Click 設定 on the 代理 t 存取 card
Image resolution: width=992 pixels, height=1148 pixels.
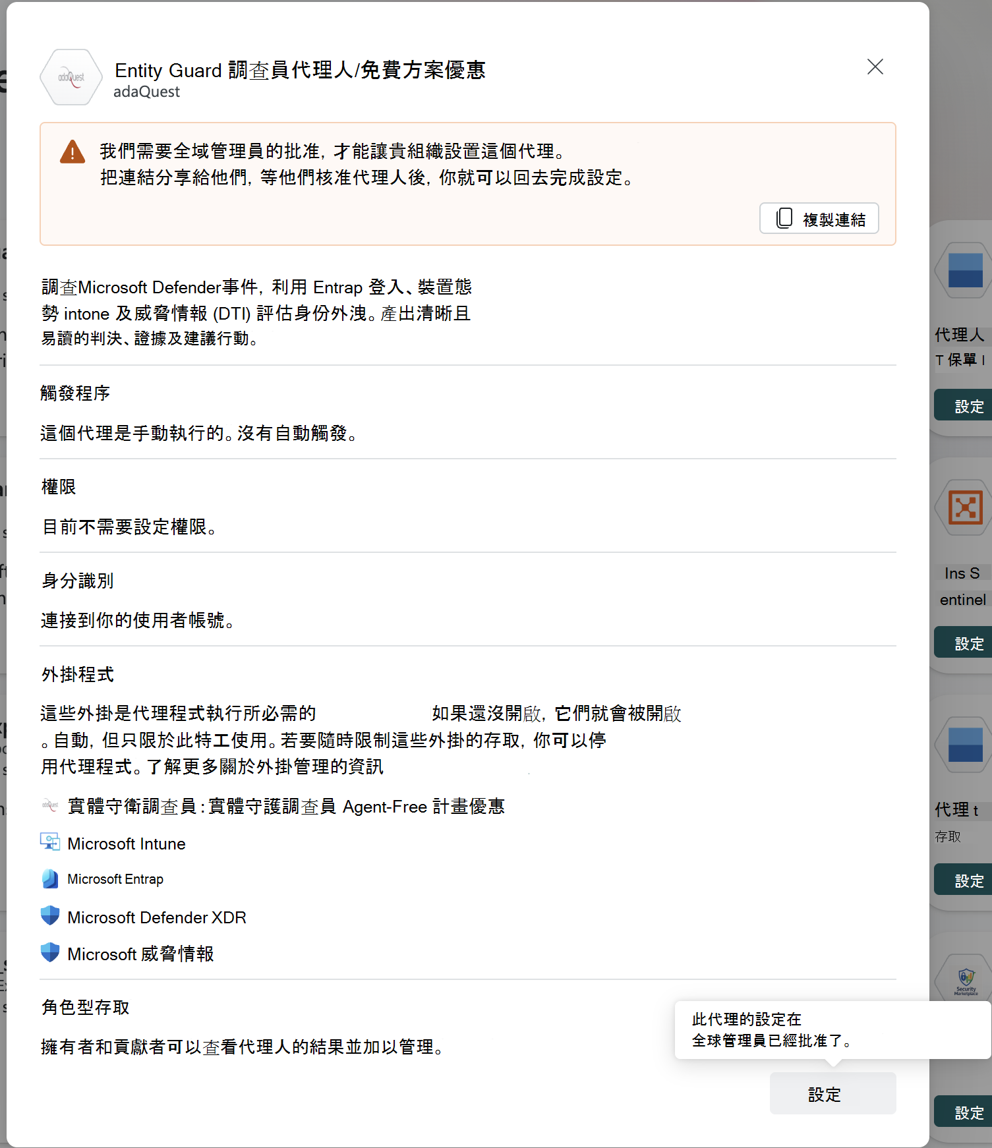pyautogui.click(x=964, y=880)
